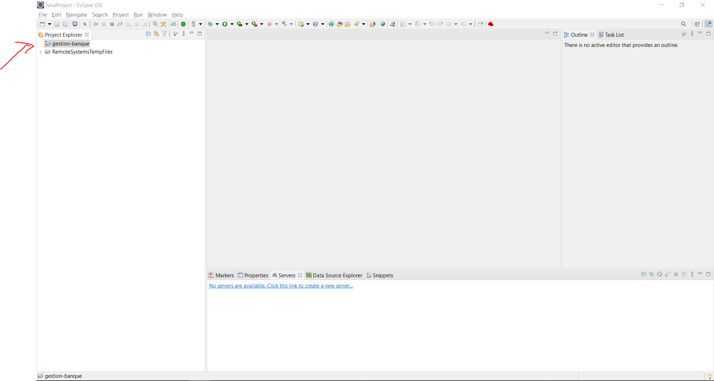The image size is (714, 381).
Task: Click the New wizard toolbar icon
Action: coord(42,24)
